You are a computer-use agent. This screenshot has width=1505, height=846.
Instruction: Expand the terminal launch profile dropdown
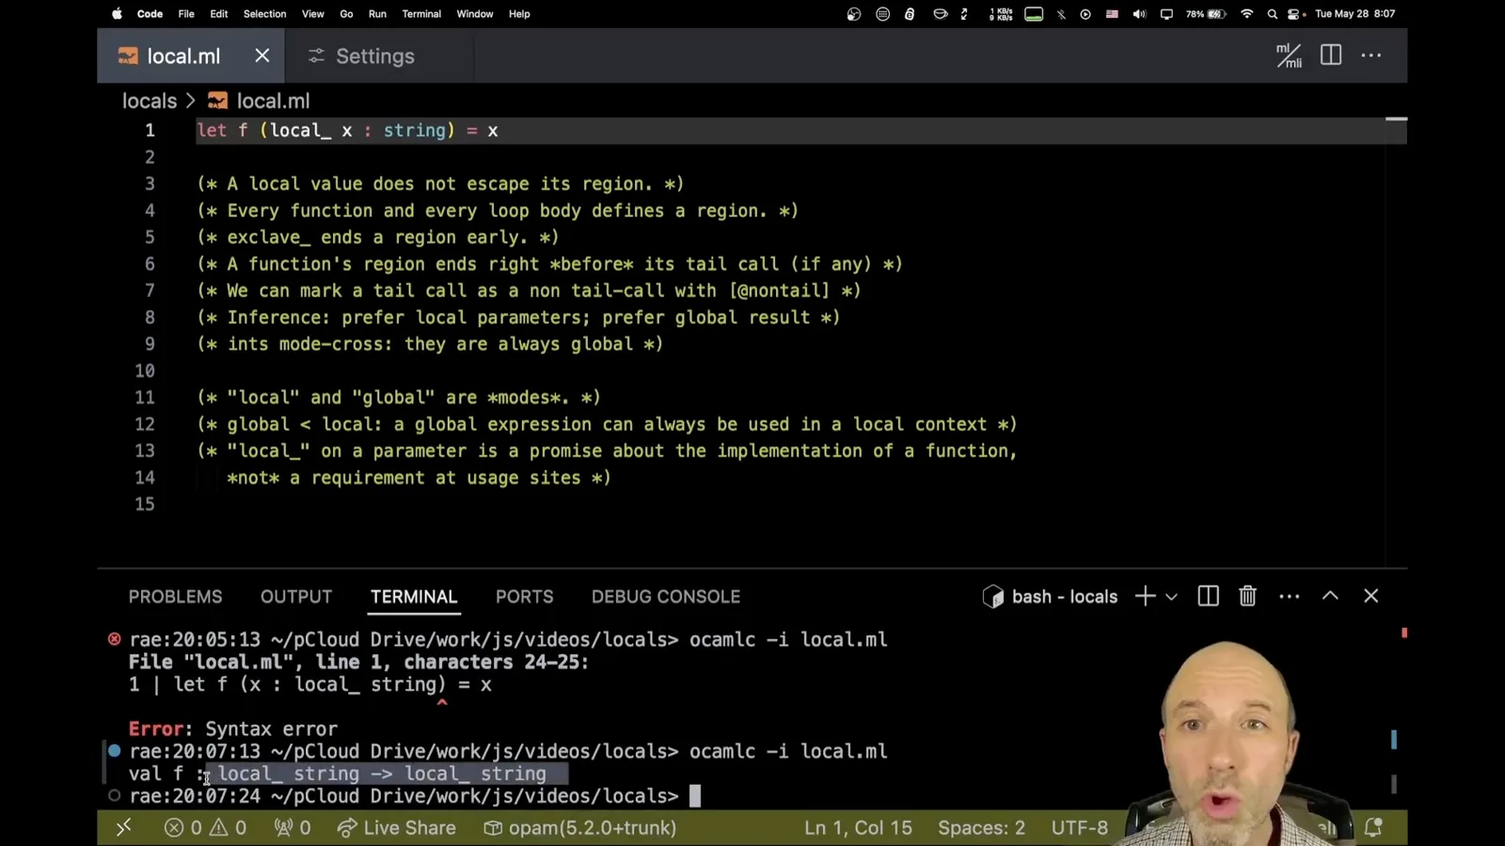point(1171,597)
